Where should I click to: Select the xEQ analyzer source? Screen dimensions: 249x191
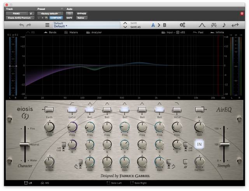[181, 32]
